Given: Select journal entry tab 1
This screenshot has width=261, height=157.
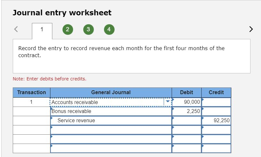Looking at the screenshot, I should pyautogui.click(x=42, y=31).
